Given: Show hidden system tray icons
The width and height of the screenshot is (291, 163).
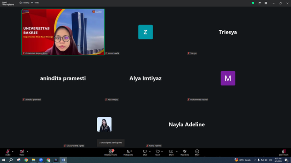Looking at the screenshot, I should (x=255, y=160).
